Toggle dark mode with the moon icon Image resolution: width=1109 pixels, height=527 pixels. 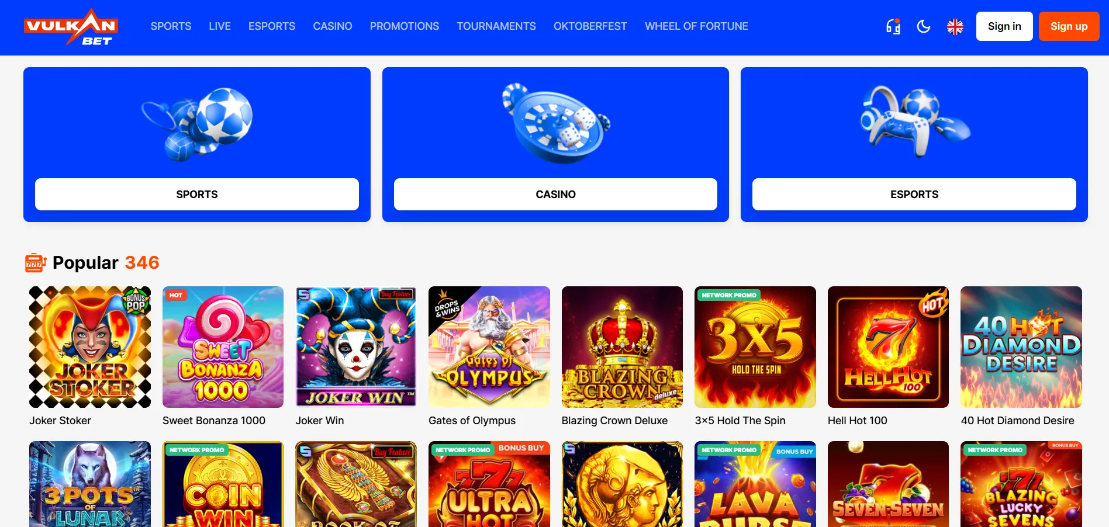point(924,26)
